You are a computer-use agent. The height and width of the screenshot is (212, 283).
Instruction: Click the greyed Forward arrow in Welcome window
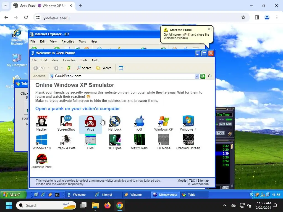(x=56, y=68)
